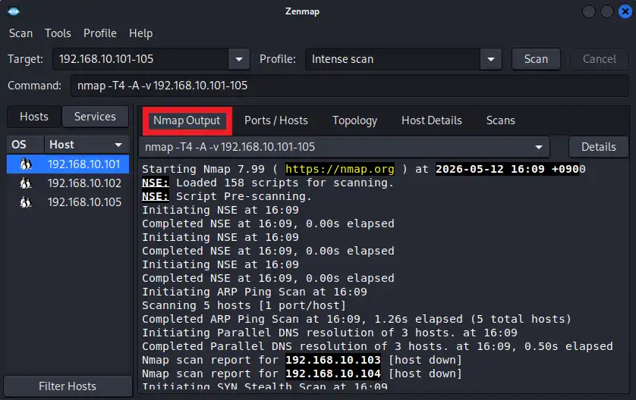The width and height of the screenshot is (636, 400).
Task: Open the https://nmap.org link
Action: [339, 169]
